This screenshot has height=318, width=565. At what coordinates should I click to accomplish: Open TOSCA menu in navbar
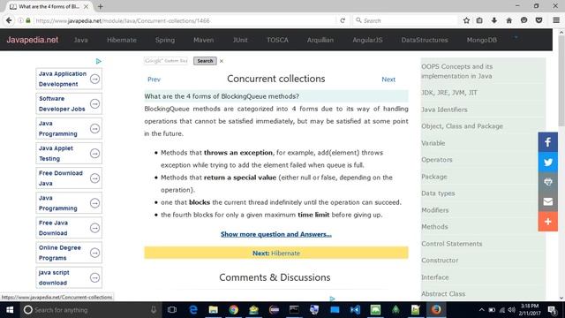click(277, 40)
